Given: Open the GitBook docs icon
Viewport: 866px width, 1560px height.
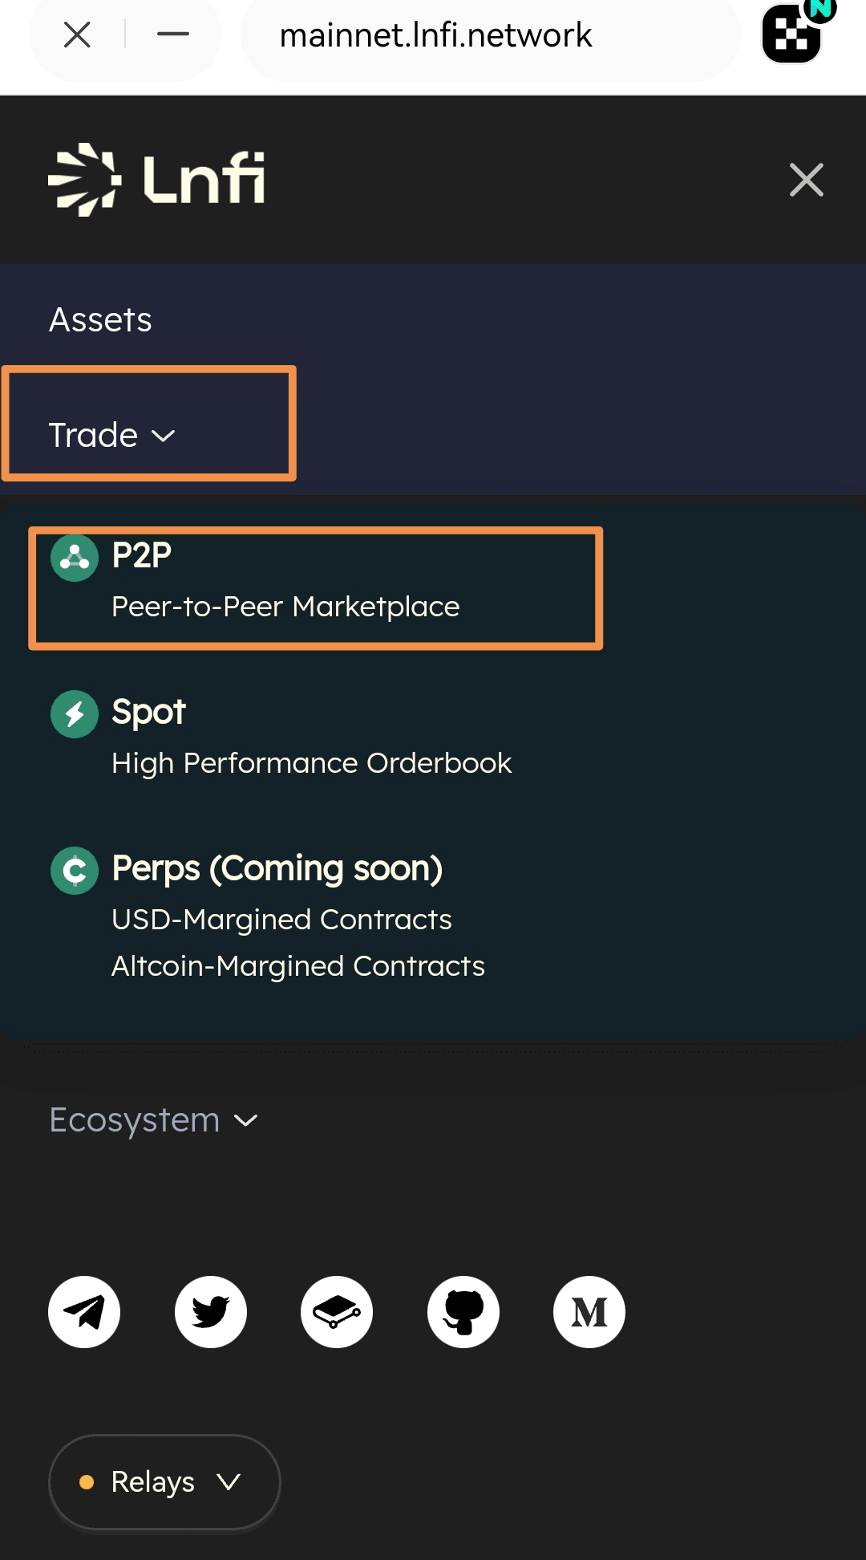Looking at the screenshot, I should tap(337, 1312).
